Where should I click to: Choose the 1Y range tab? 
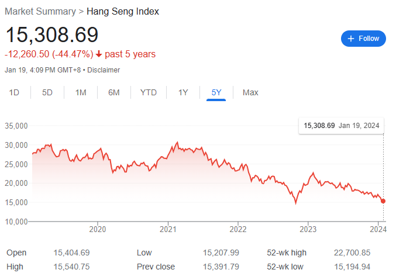tap(183, 92)
